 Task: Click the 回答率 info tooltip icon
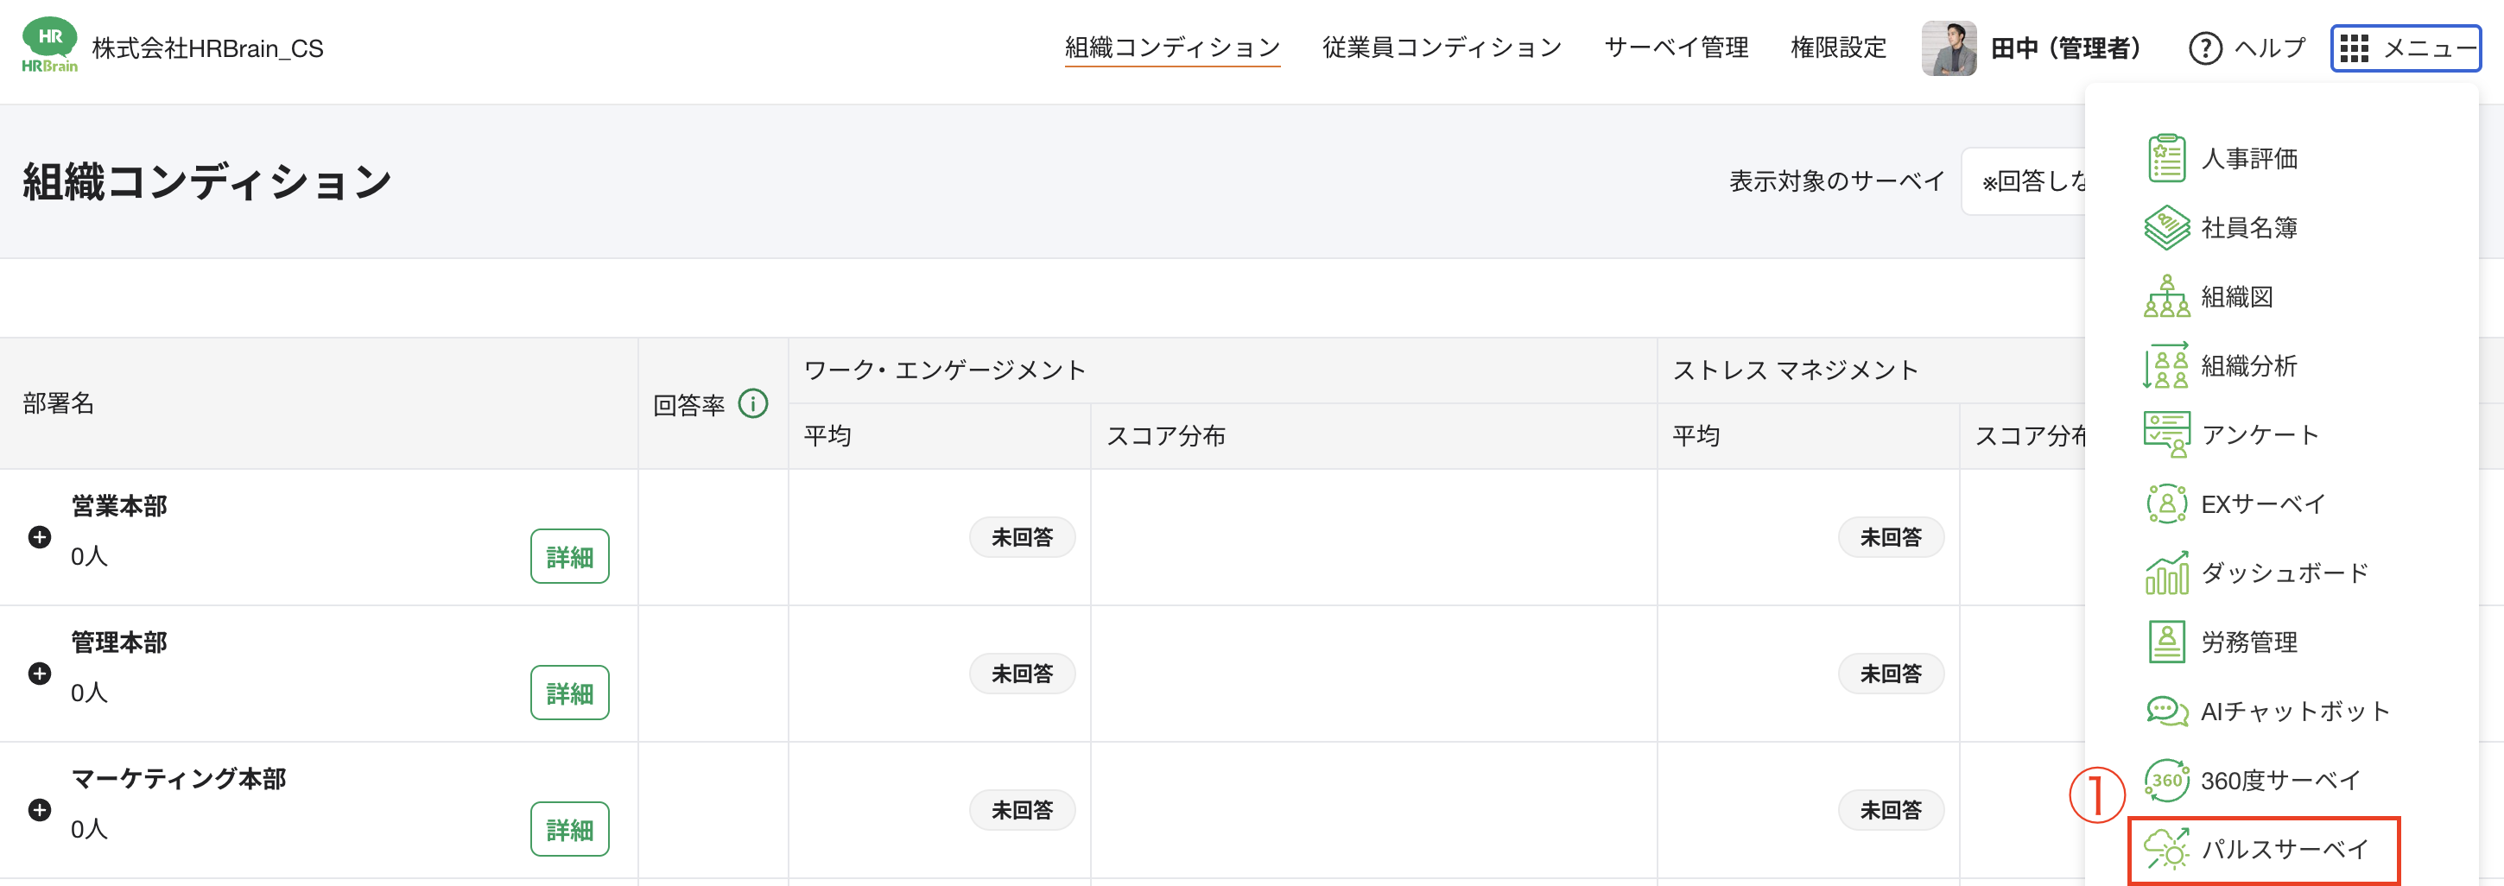[x=752, y=402]
